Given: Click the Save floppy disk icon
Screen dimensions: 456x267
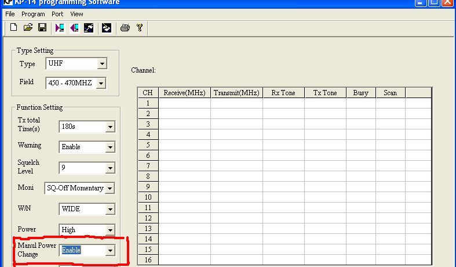Looking at the screenshot, I should (x=42, y=28).
